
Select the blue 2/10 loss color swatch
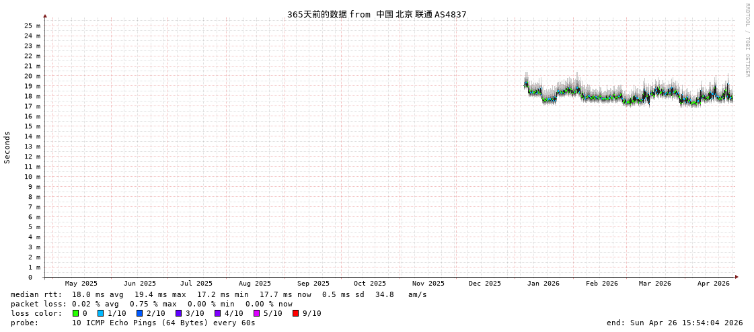tap(139, 313)
